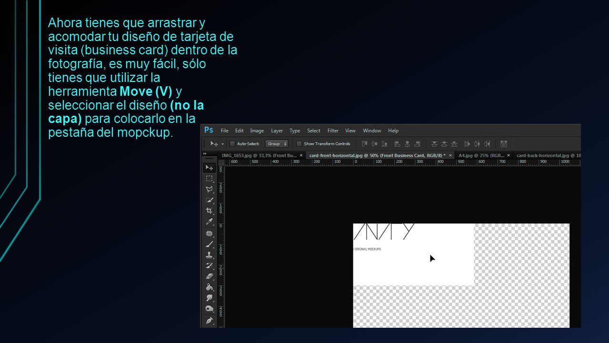Open the Help menu

[393, 131]
